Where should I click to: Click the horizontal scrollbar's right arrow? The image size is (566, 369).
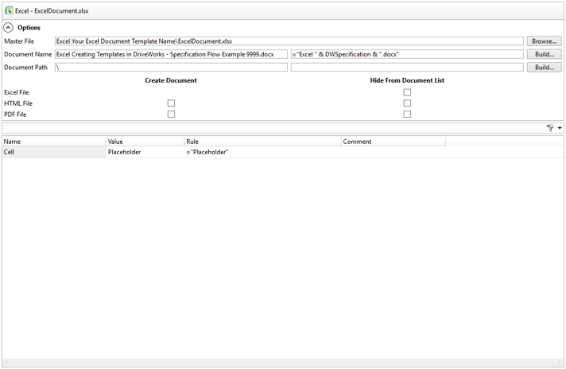[560, 363]
